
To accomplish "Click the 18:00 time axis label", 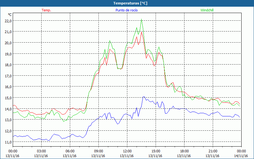I will [184, 151].
